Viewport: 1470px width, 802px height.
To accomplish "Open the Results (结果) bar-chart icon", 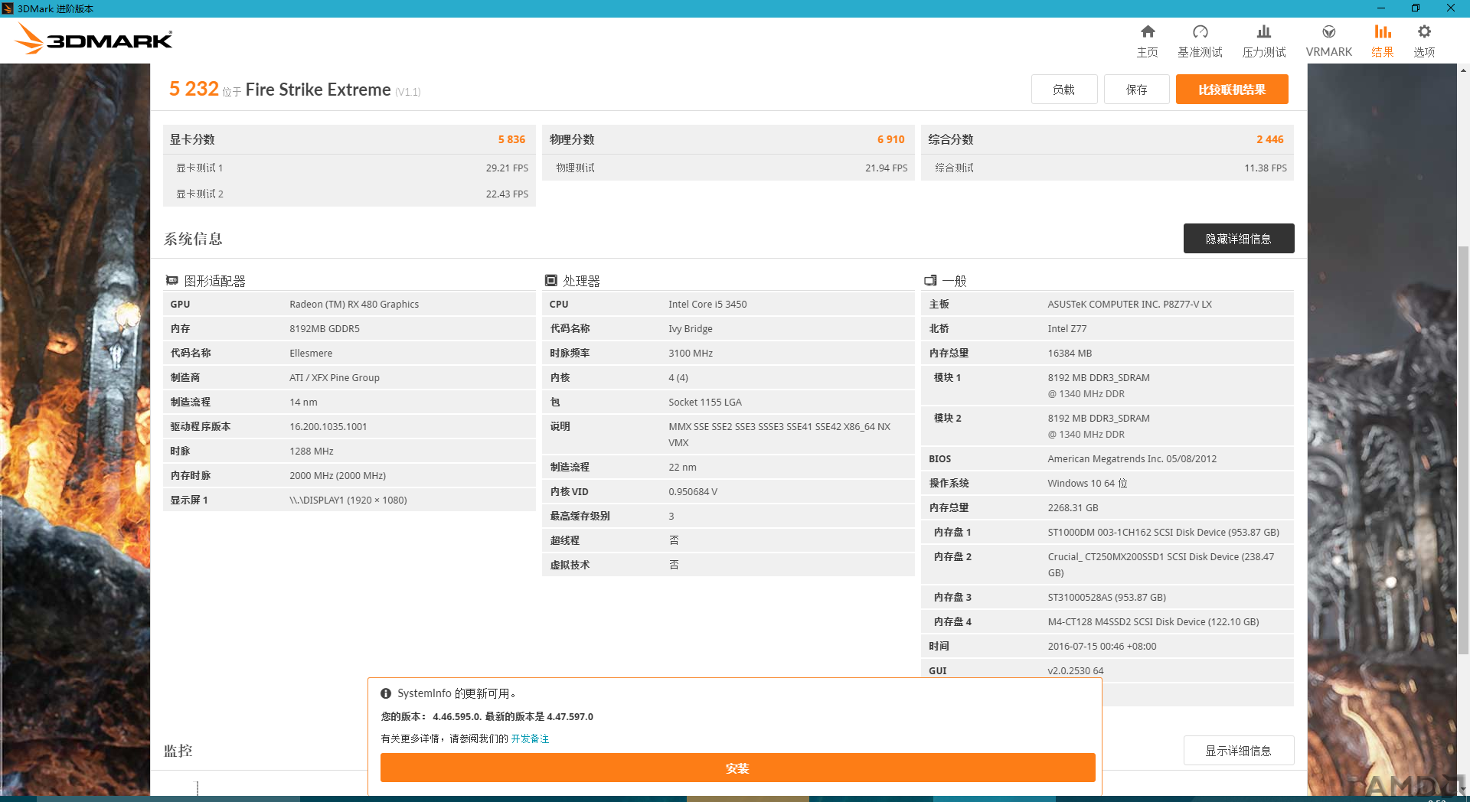I will tap(1382, 31).
